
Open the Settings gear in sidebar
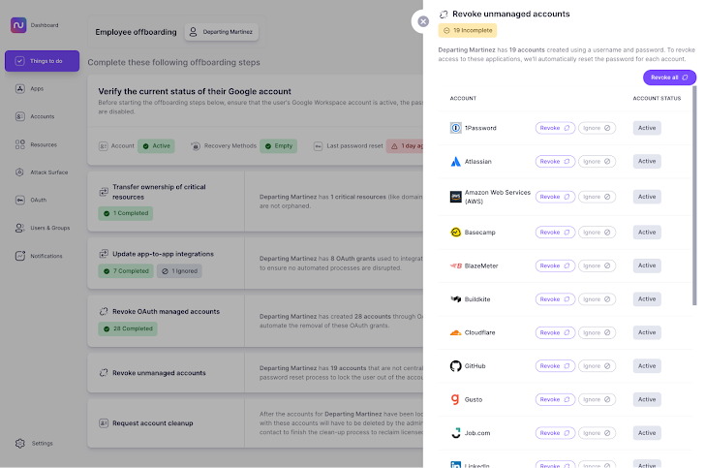pyautogui.click(x=21, y=443)
